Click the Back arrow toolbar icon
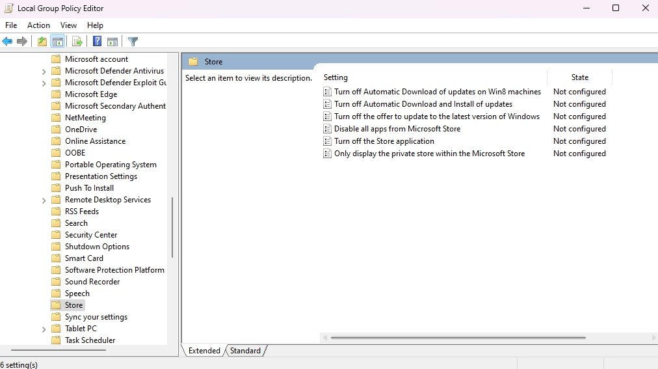658x369 pixels. (x=7, y=42)
